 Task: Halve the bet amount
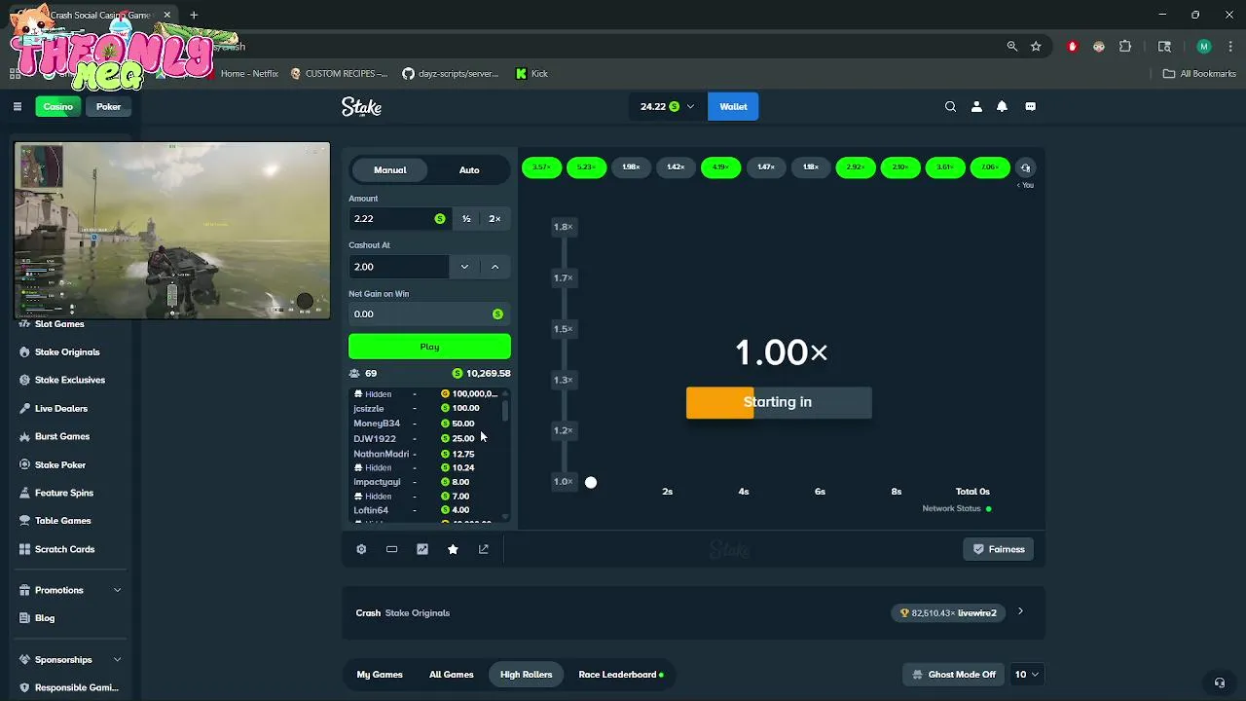pyautogui.click(x=466, y=219)
